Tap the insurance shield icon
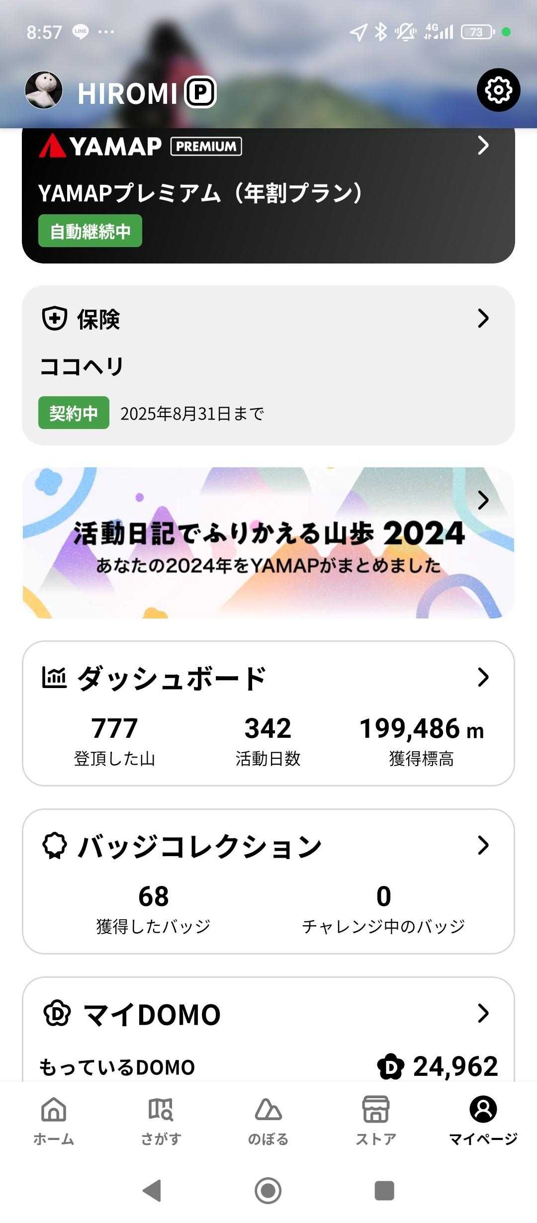Viewport: 537px width, 1223px height. tap(54, 319)
